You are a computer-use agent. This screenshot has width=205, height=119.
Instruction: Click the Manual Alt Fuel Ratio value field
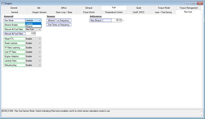coord(30,33)
